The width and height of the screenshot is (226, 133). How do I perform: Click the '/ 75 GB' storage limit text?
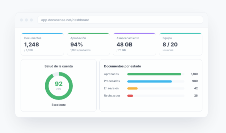click(x=121, y=50)
